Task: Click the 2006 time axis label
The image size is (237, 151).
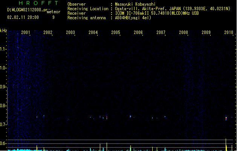Action: pos(138,32)
